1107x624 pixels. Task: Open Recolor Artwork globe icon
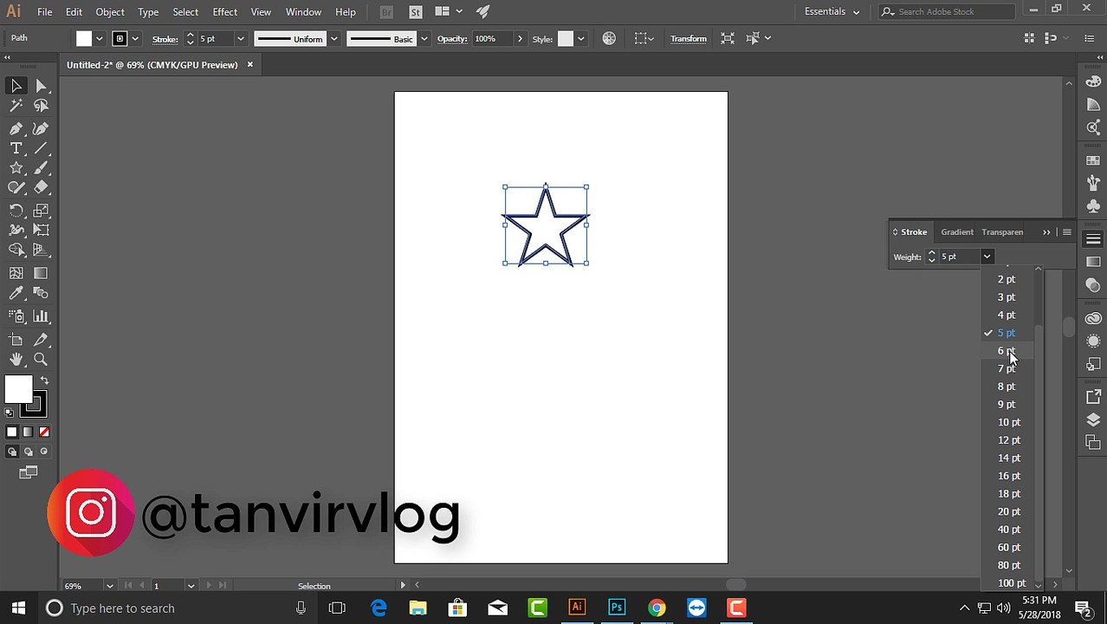[609, 38]
